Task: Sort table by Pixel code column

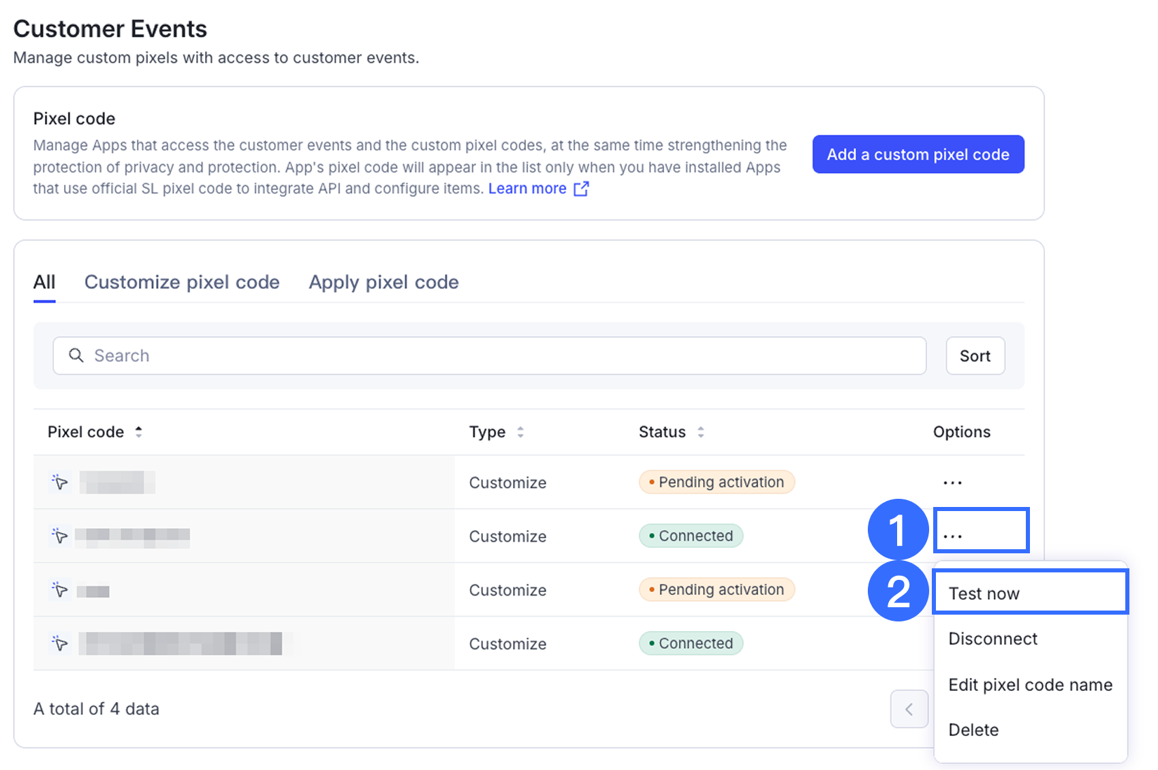Action: 138,432
